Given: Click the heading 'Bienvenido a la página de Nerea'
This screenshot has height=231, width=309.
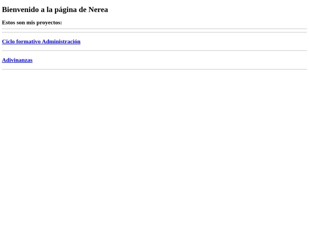Looking at the screenshot, I should click(55, 10).
